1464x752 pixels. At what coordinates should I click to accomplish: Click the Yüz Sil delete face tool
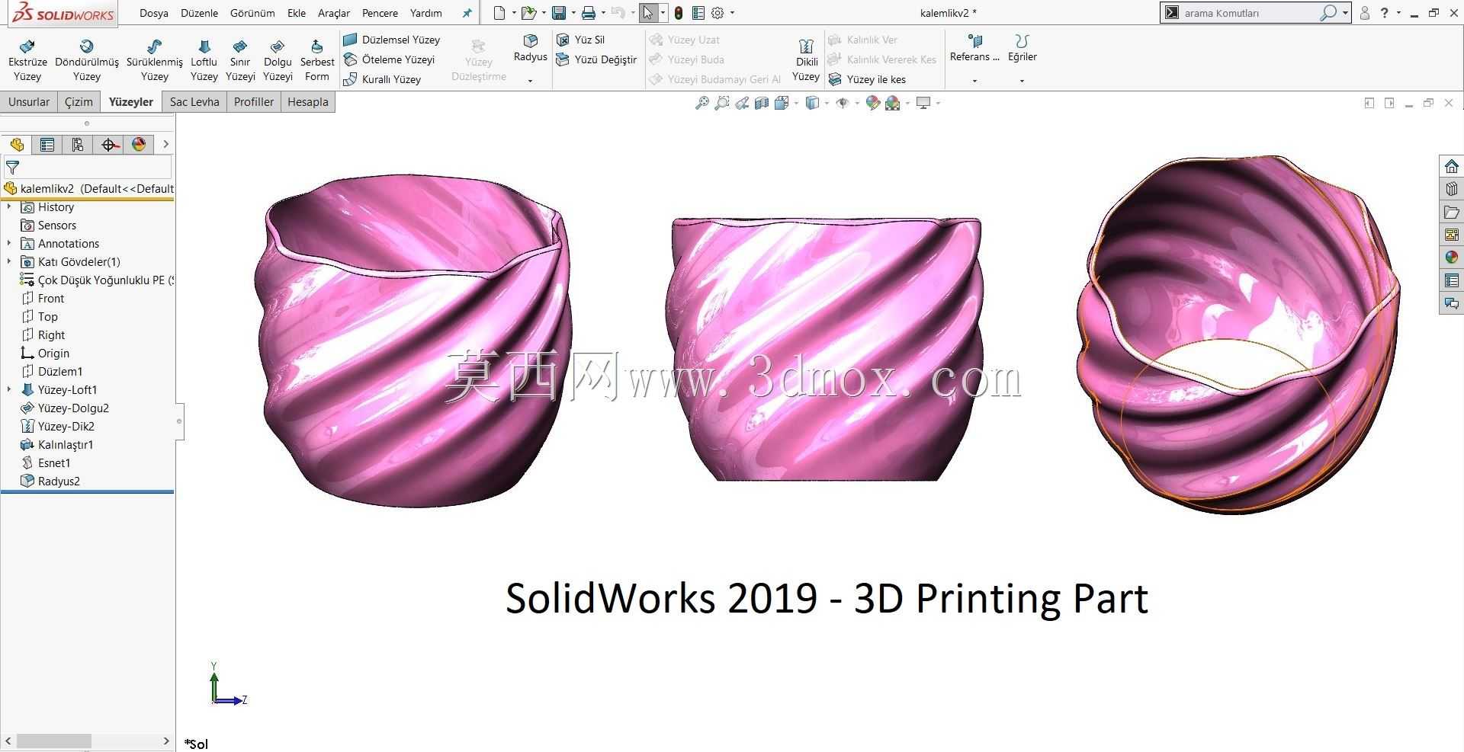point(581,40)
